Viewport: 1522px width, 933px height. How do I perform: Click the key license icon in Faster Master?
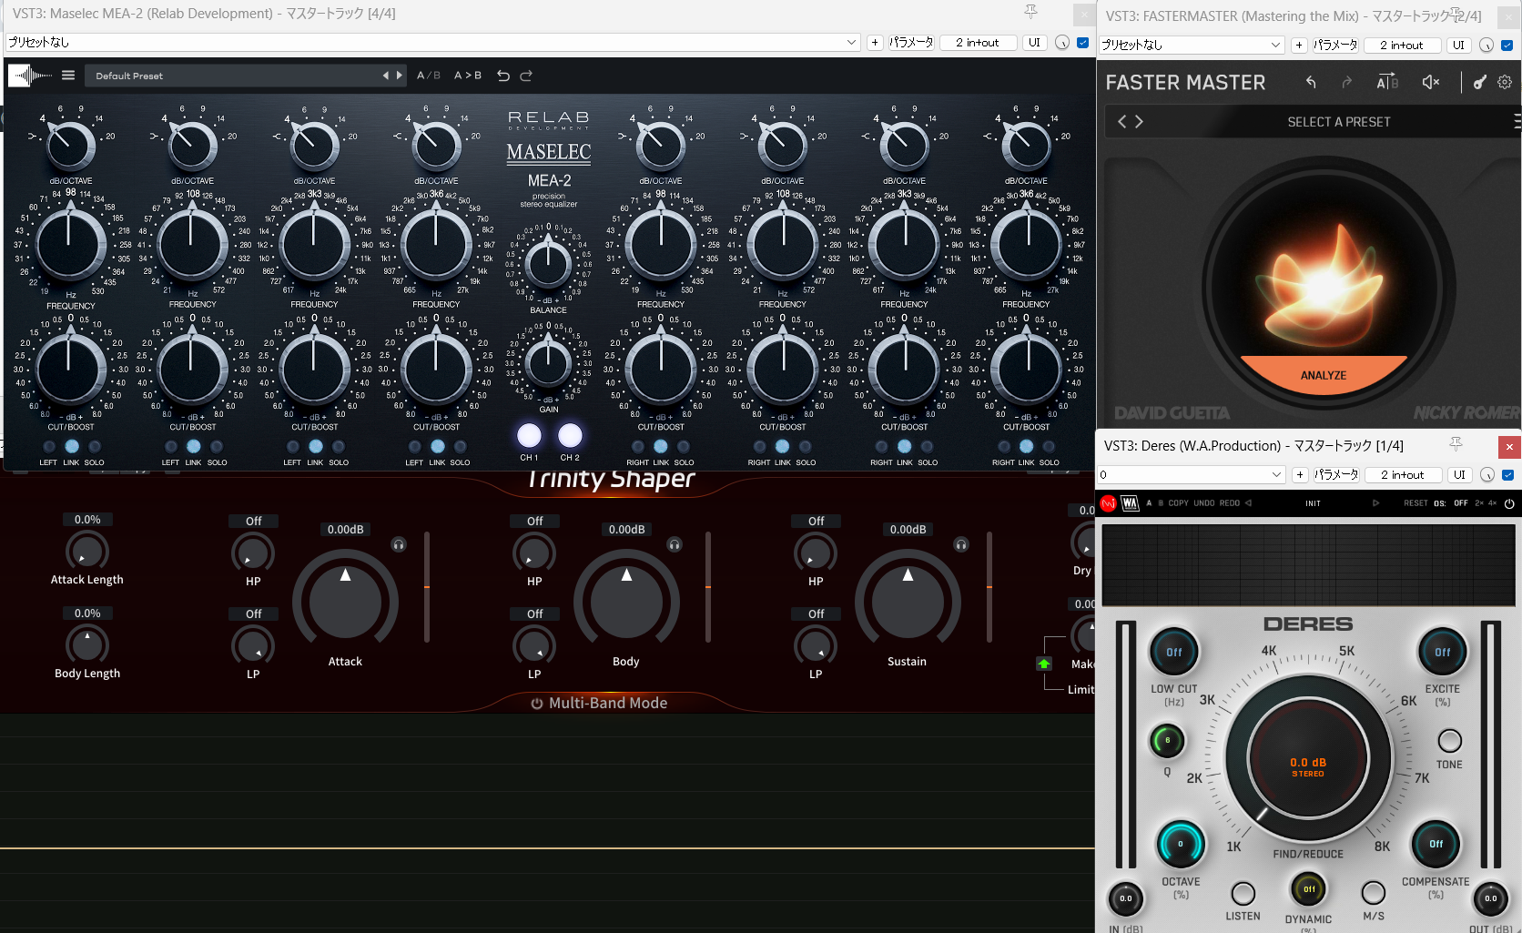(1480, 83)
